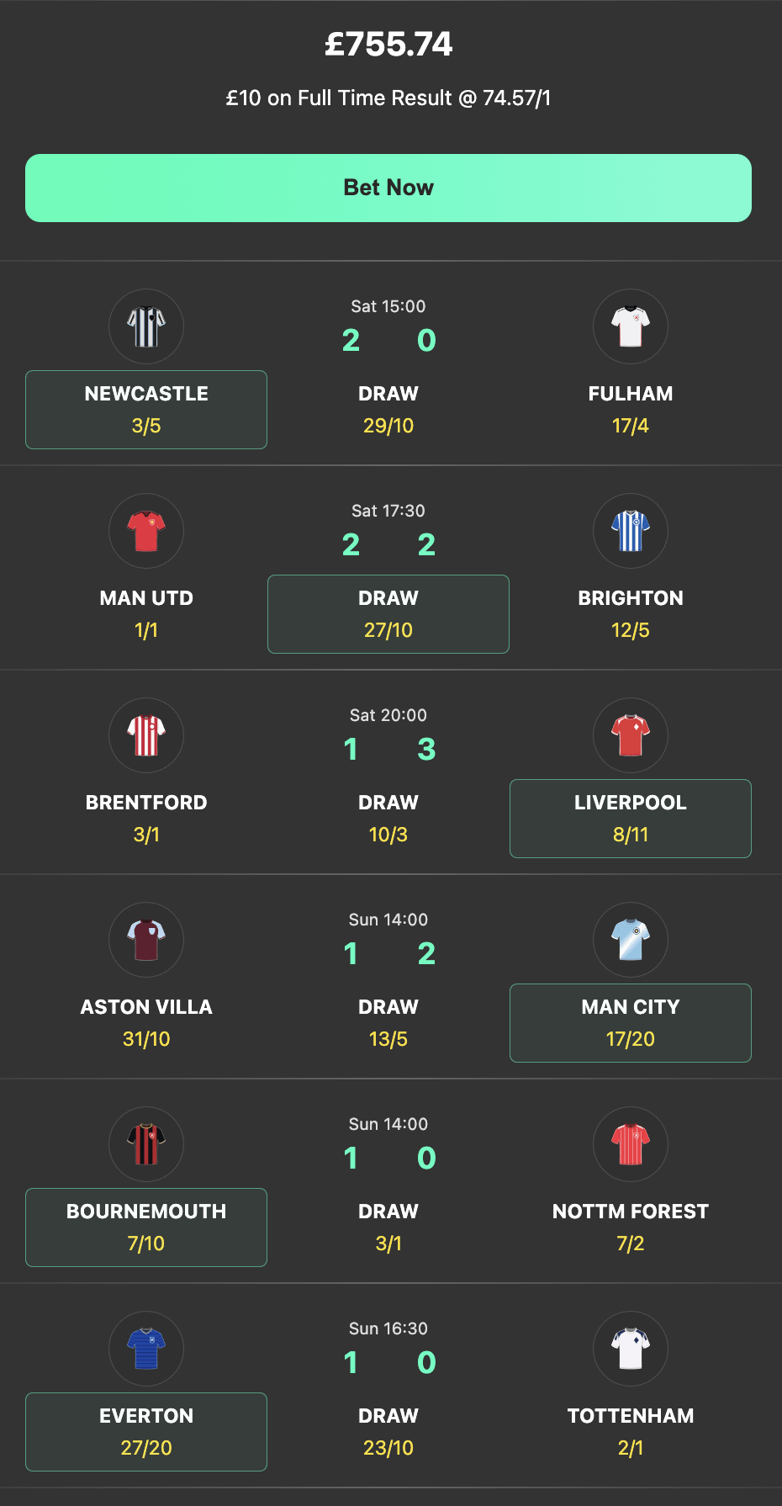The image size is (782, 1506).
Task: Select Aston Villa to win at 31/10
Action: tap(146, 1023)
